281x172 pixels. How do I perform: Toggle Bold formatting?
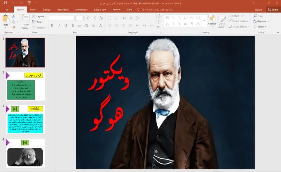[x=52, y=25]
